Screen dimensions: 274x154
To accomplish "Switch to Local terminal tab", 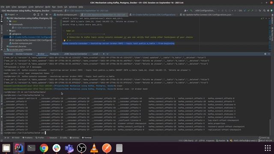I will (x=95, y=54).
